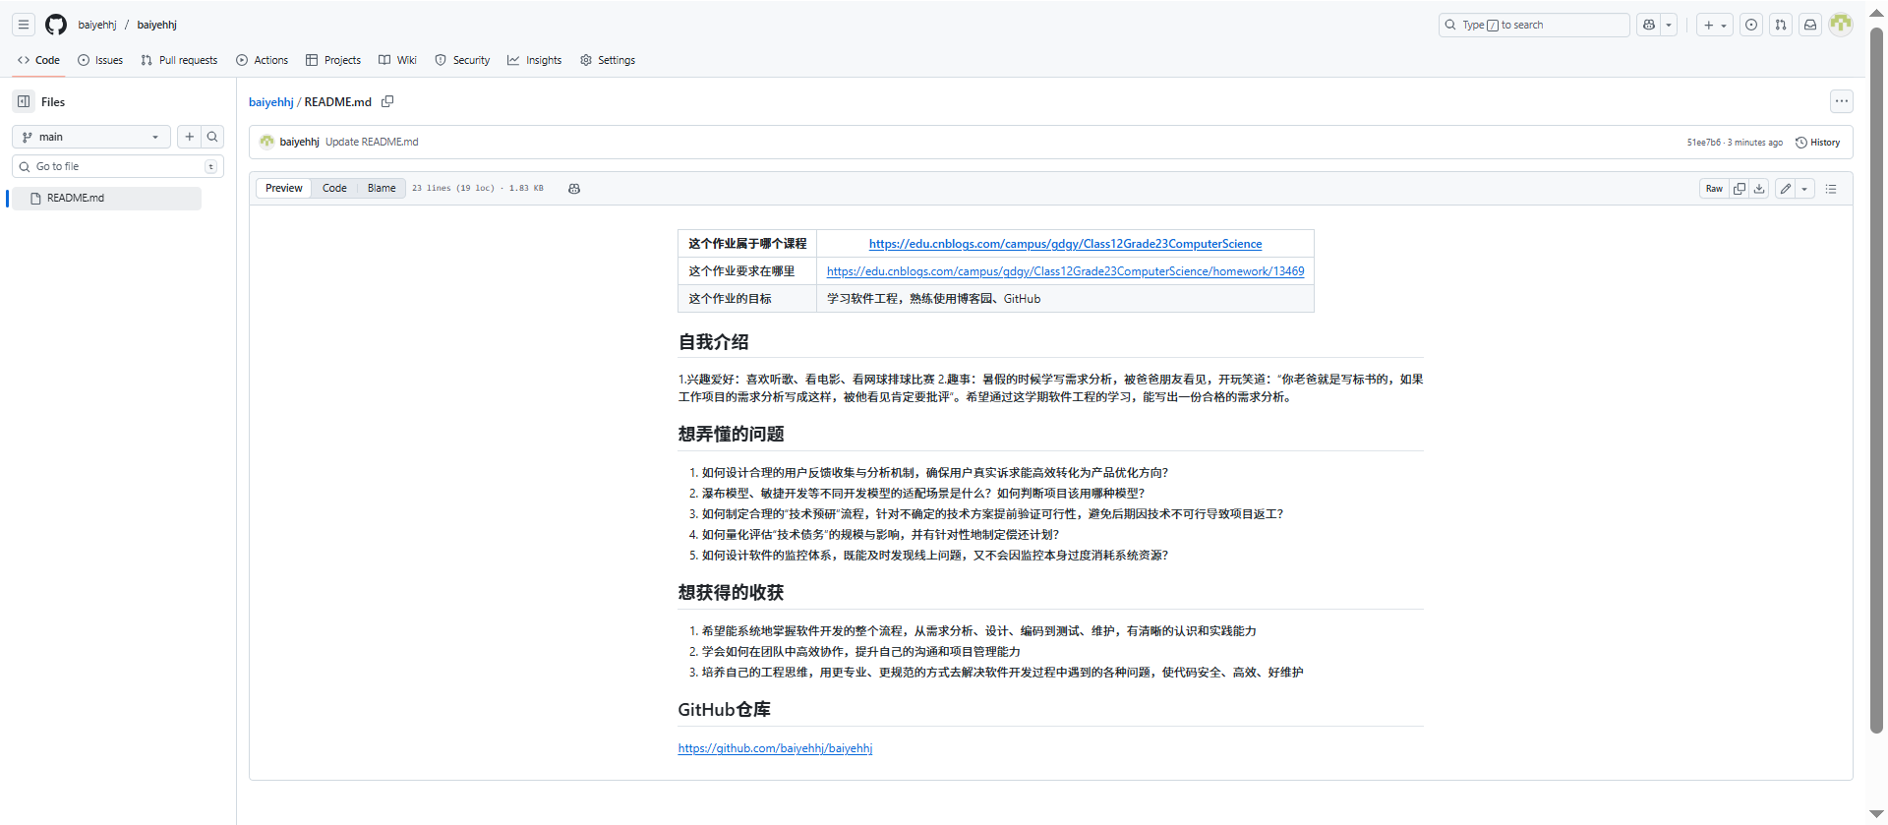The height and width of the screenshot is (825, 1888).
Task: Add a new file with plus button
Action: [190, 137]
